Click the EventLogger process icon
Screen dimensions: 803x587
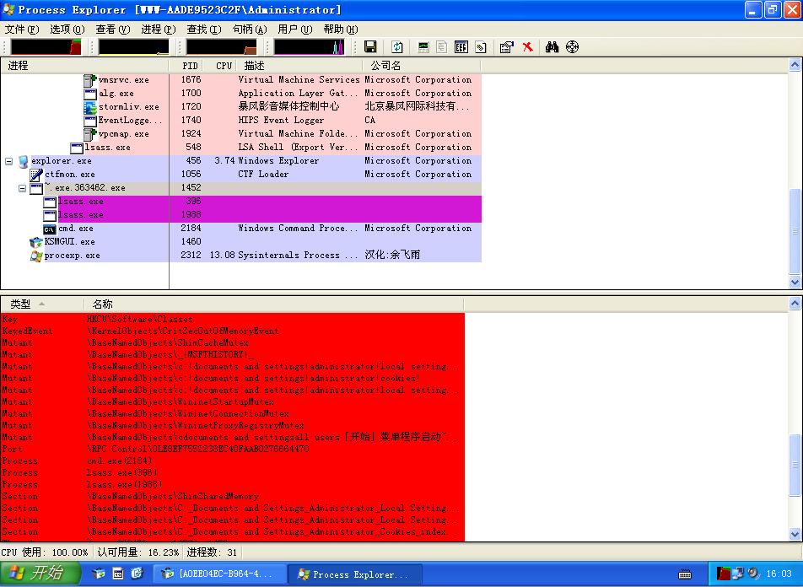90,121
